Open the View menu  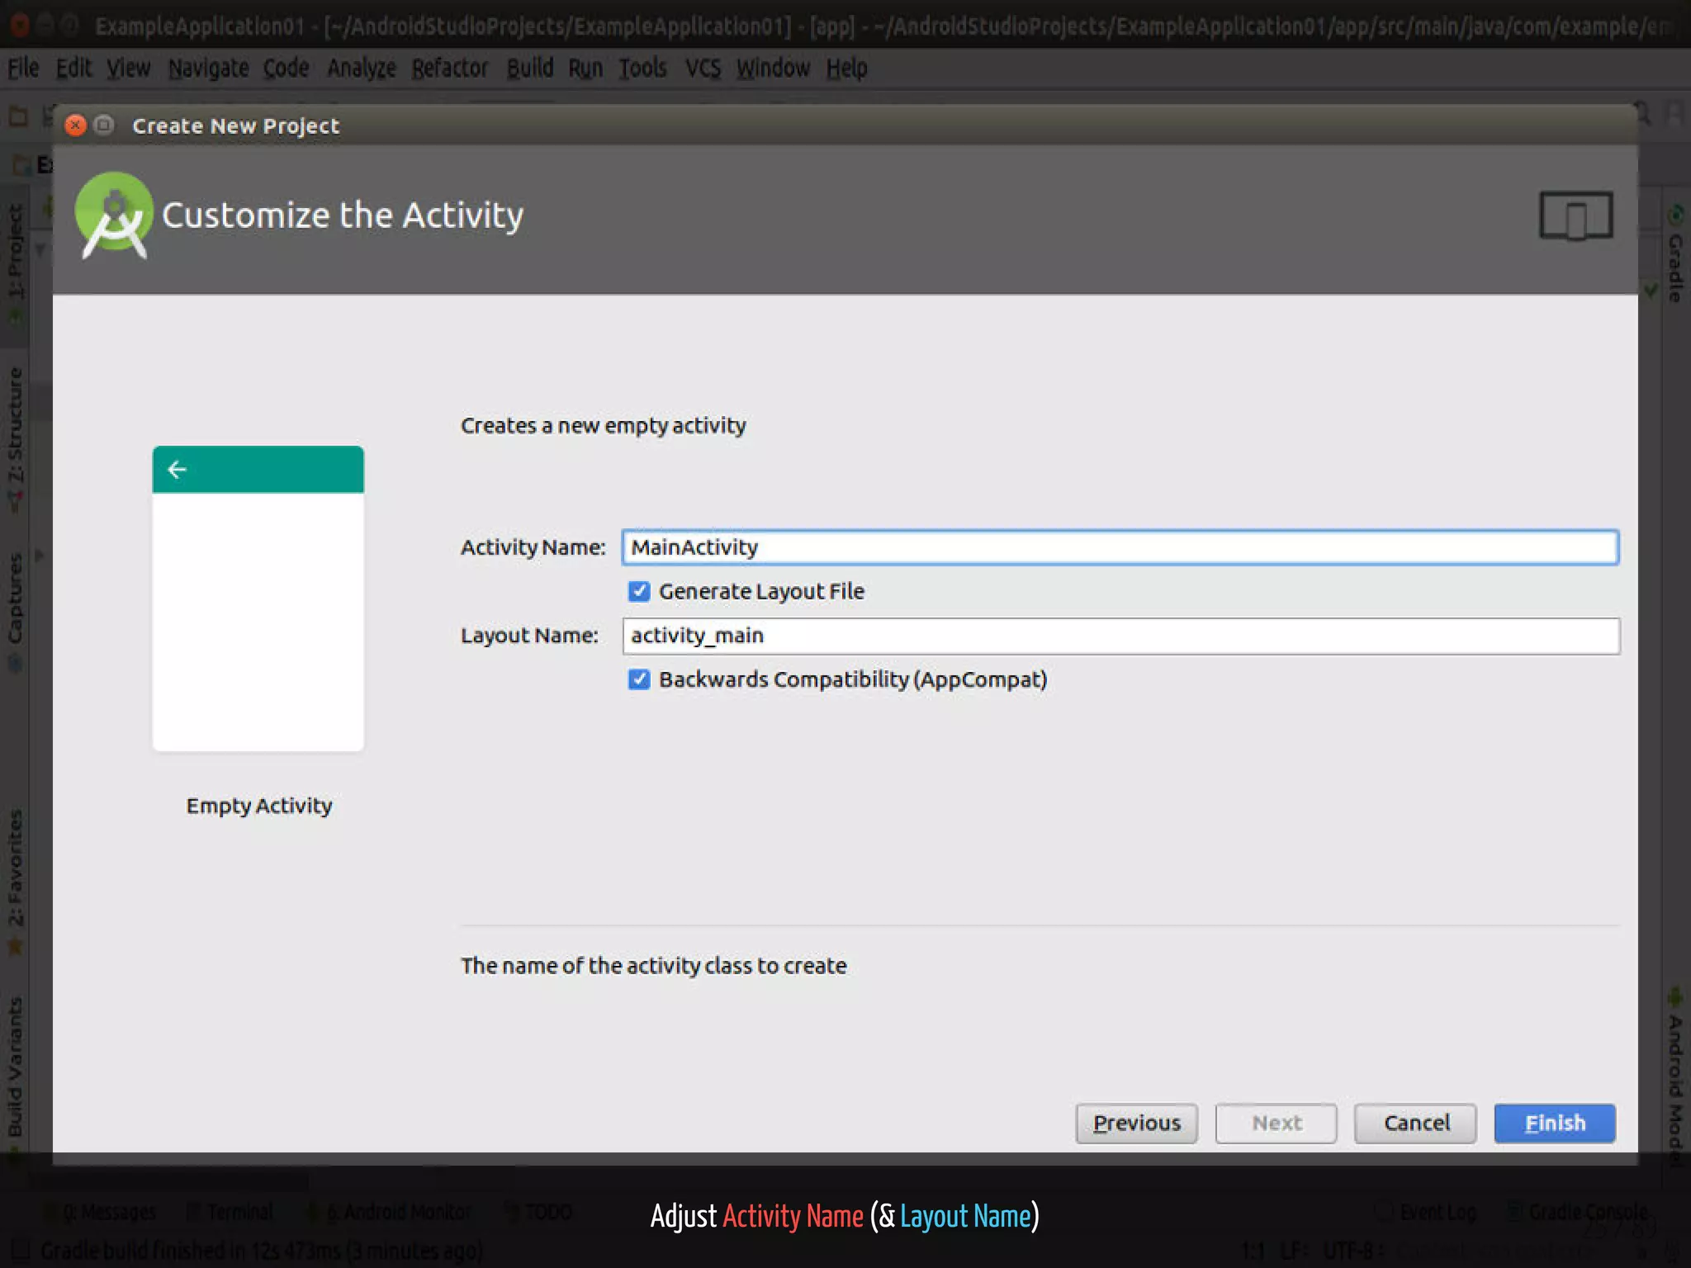click(x=129, y=68)
